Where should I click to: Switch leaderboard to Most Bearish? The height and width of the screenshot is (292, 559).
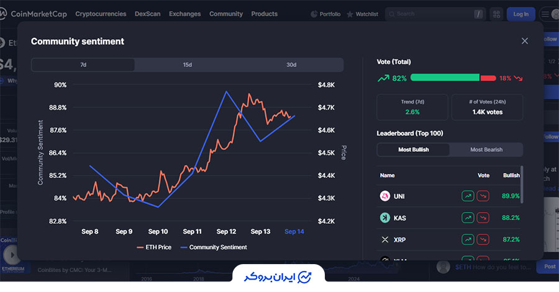486,149
